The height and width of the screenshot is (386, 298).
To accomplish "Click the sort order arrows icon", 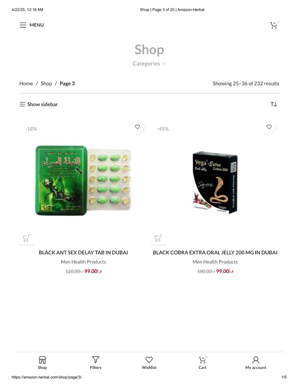I will click(x=274, y=104).
